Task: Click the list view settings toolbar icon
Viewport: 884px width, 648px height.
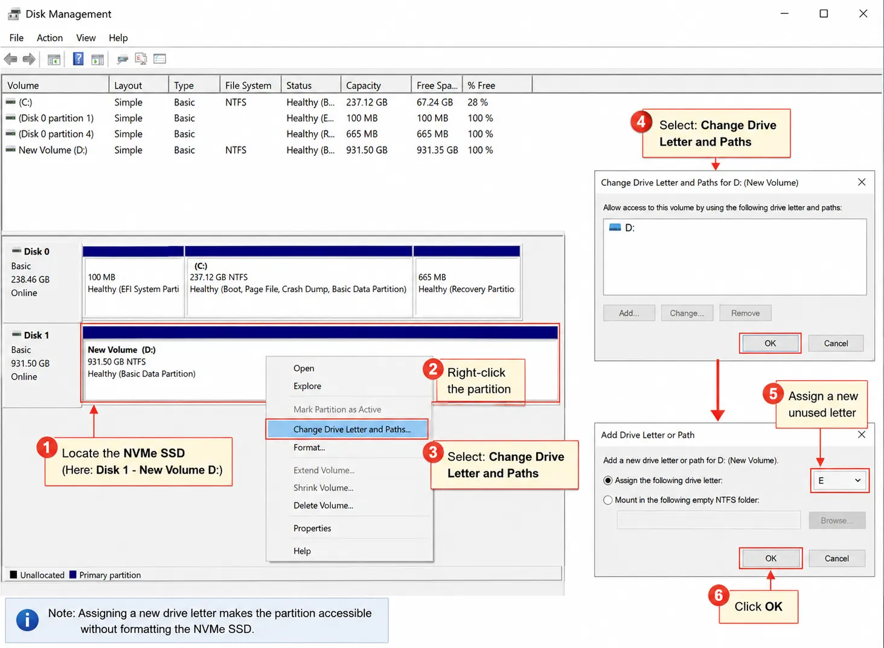Action: [159, 59]
